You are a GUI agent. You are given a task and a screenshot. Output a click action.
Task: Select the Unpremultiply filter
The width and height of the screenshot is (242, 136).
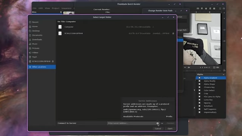211,112
